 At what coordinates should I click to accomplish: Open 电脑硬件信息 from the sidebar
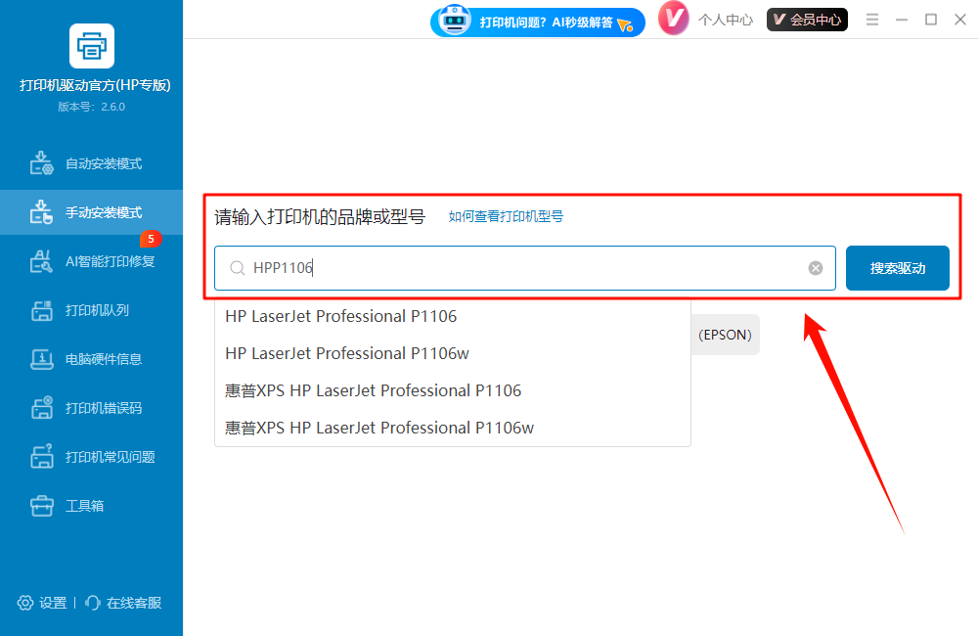(91, 359)
